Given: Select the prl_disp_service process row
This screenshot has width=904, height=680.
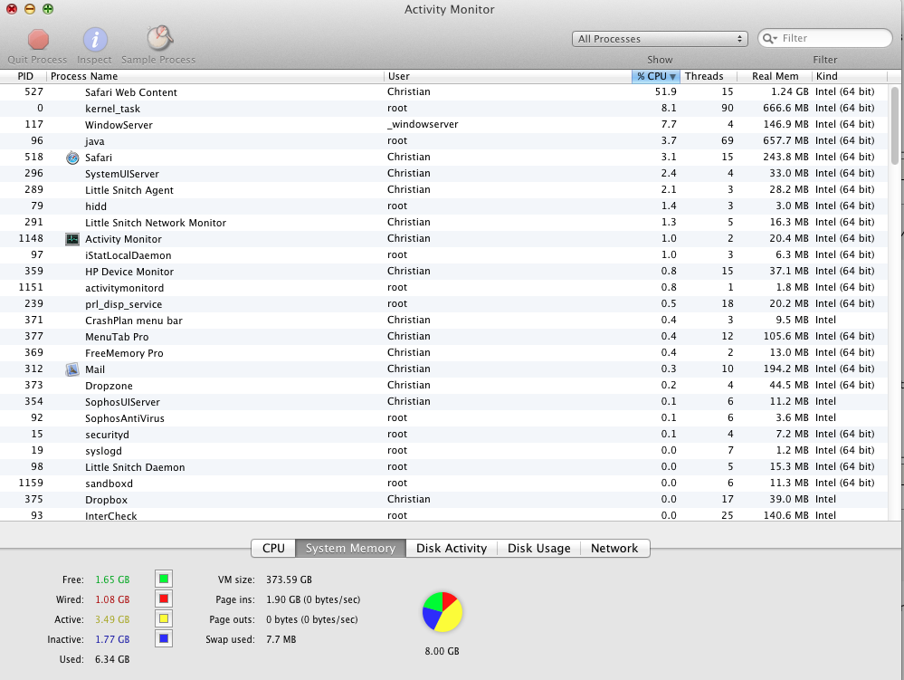Looking at the screenshot, I should [x=444, y=304].
